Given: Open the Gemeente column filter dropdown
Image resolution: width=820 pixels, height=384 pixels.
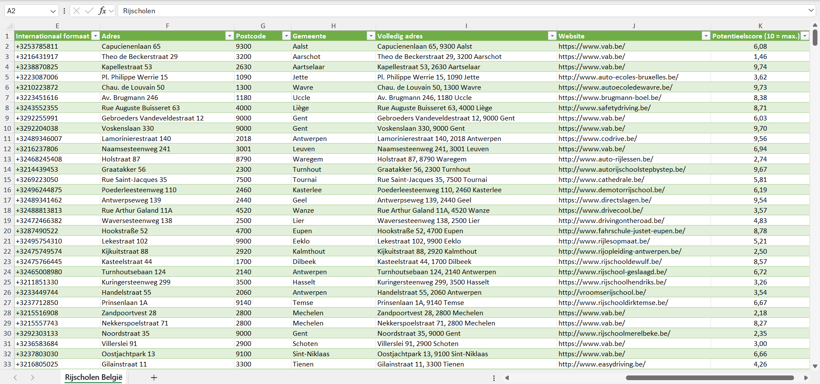Looking at the screenshot, I should [371, 36].
